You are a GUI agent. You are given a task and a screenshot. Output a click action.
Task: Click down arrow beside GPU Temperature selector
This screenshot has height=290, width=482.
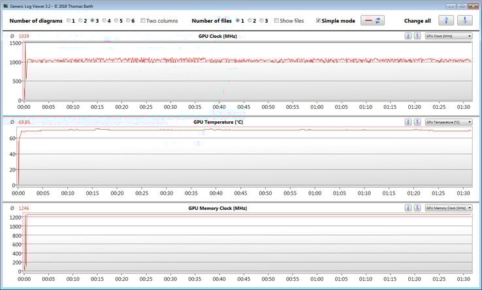tap(417, 122)
